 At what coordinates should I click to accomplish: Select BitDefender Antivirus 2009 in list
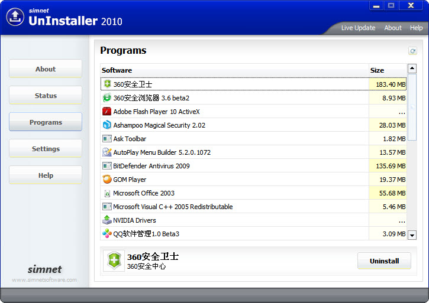(151, 166)
